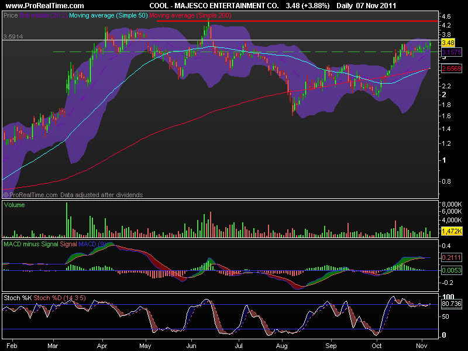Click the Sep label on the time axis

[x=331, y=346]
